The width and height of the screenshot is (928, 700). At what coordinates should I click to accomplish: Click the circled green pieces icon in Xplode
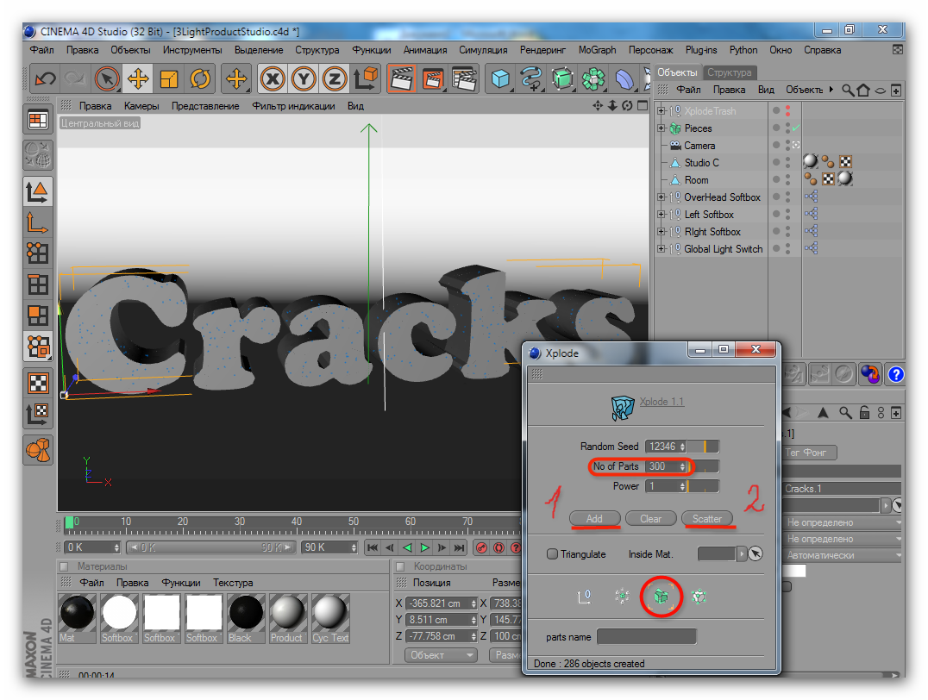coord(662,597)
